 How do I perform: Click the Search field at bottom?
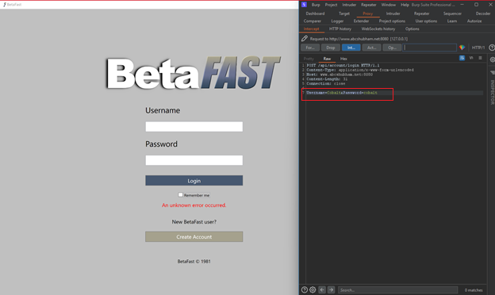(x=397, y=289)
